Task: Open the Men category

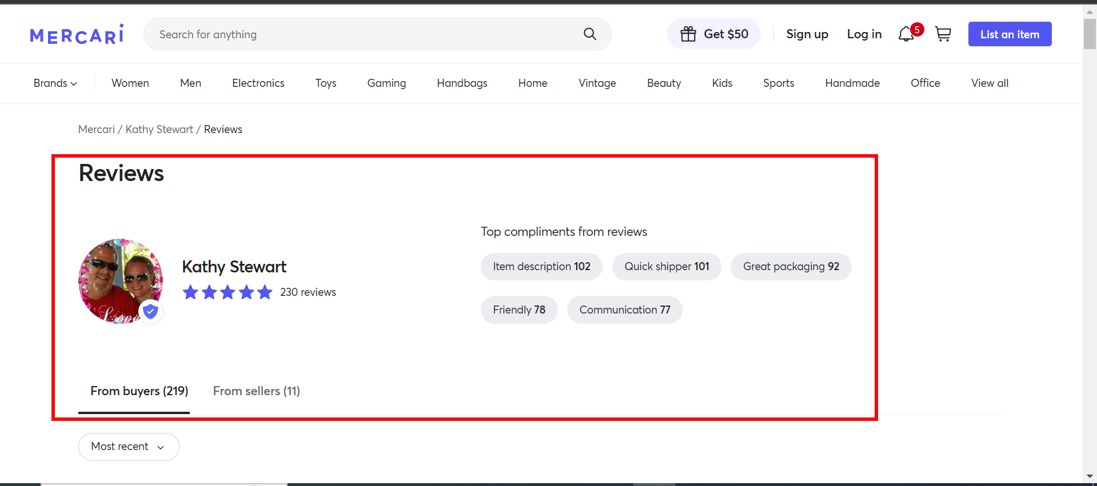Action: click(190, 83)
